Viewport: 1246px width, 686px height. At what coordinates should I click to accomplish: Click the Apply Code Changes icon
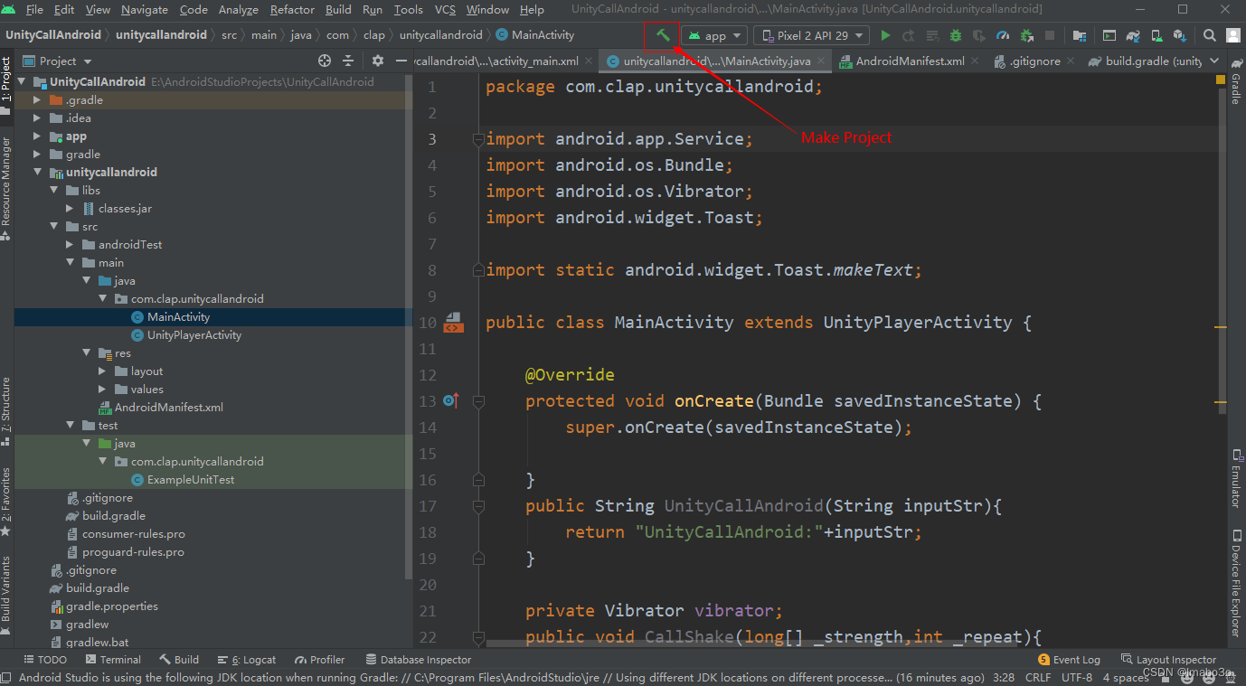[x=932, y=35]
